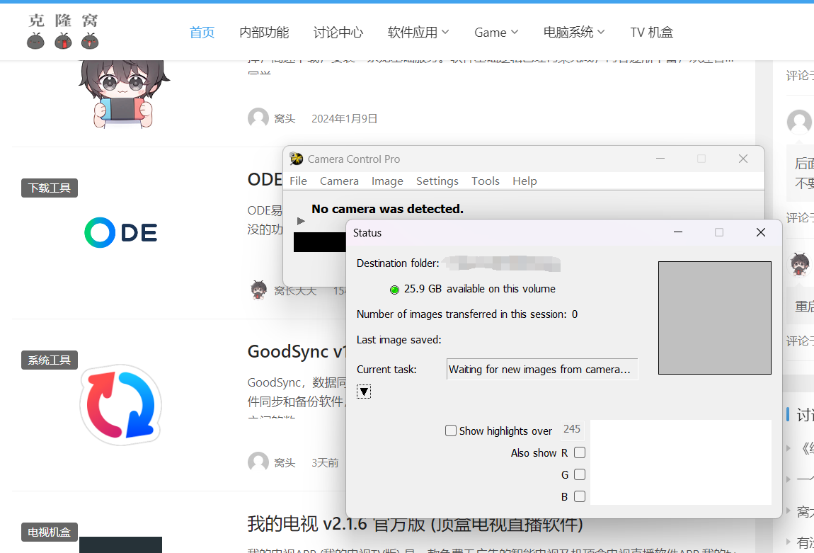Viewport: 814px width, 553px height.
Task: Open the Settings menu in Camera Control Pro
Action: (x=437, y=181)
